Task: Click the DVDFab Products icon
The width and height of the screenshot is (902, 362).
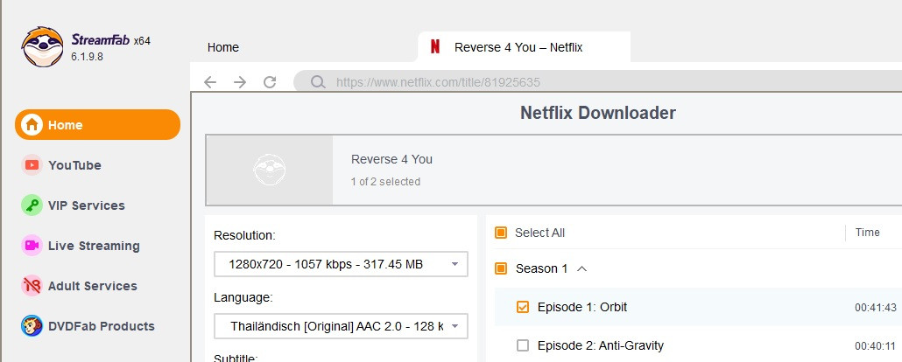Action: tap(32, 326)
